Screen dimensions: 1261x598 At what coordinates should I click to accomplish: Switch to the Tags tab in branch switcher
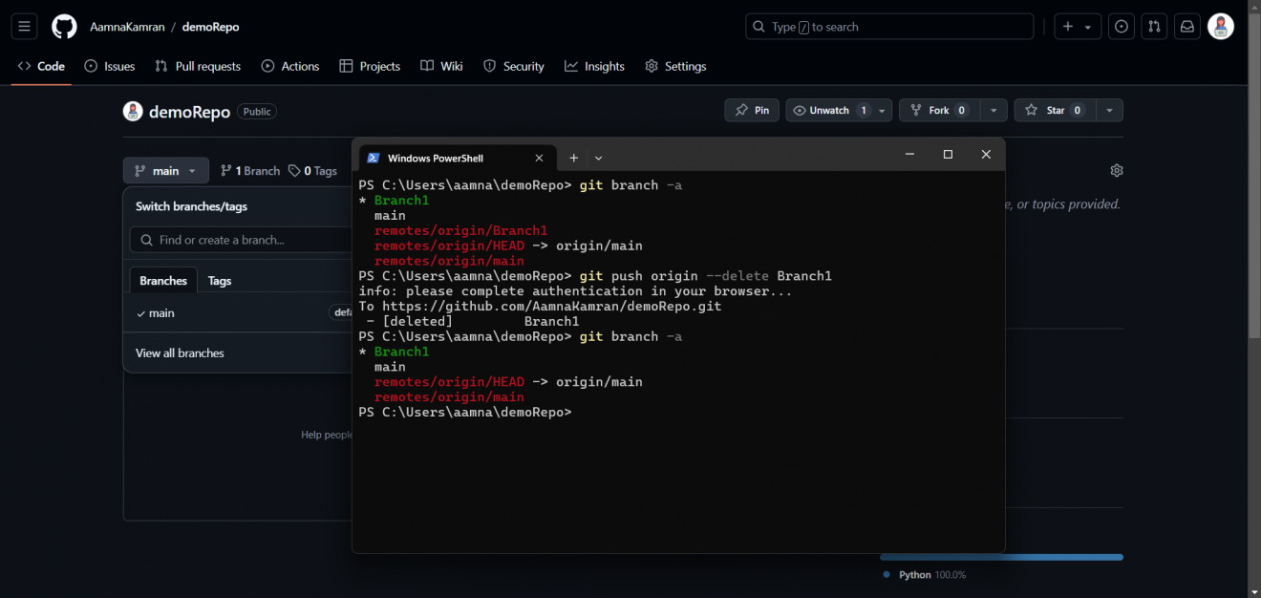pyautogui.click(x=219, y=280)
